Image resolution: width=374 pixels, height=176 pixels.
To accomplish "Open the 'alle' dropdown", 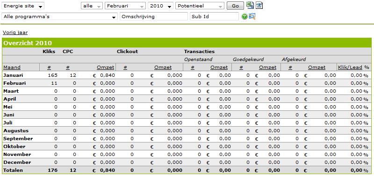I will [92, 6].
